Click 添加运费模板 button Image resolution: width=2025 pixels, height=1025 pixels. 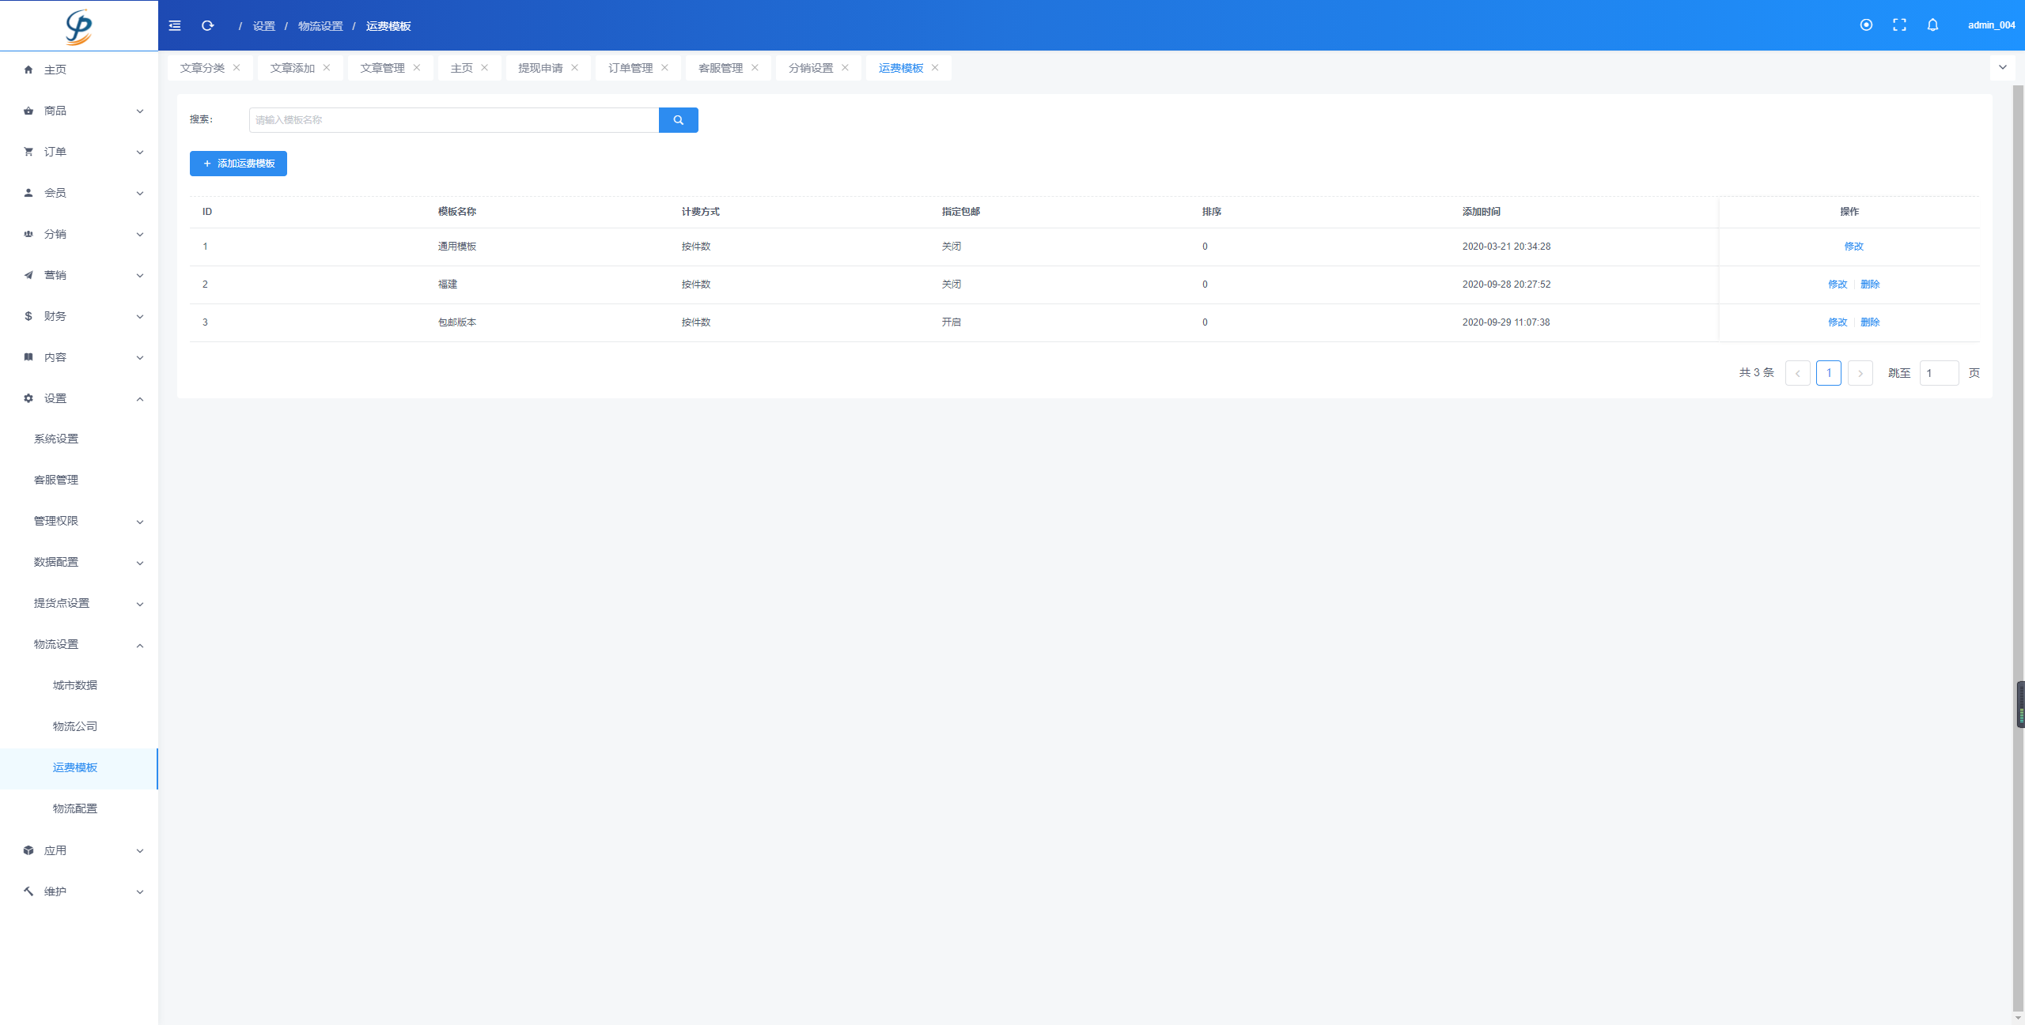tap(238, 164)
